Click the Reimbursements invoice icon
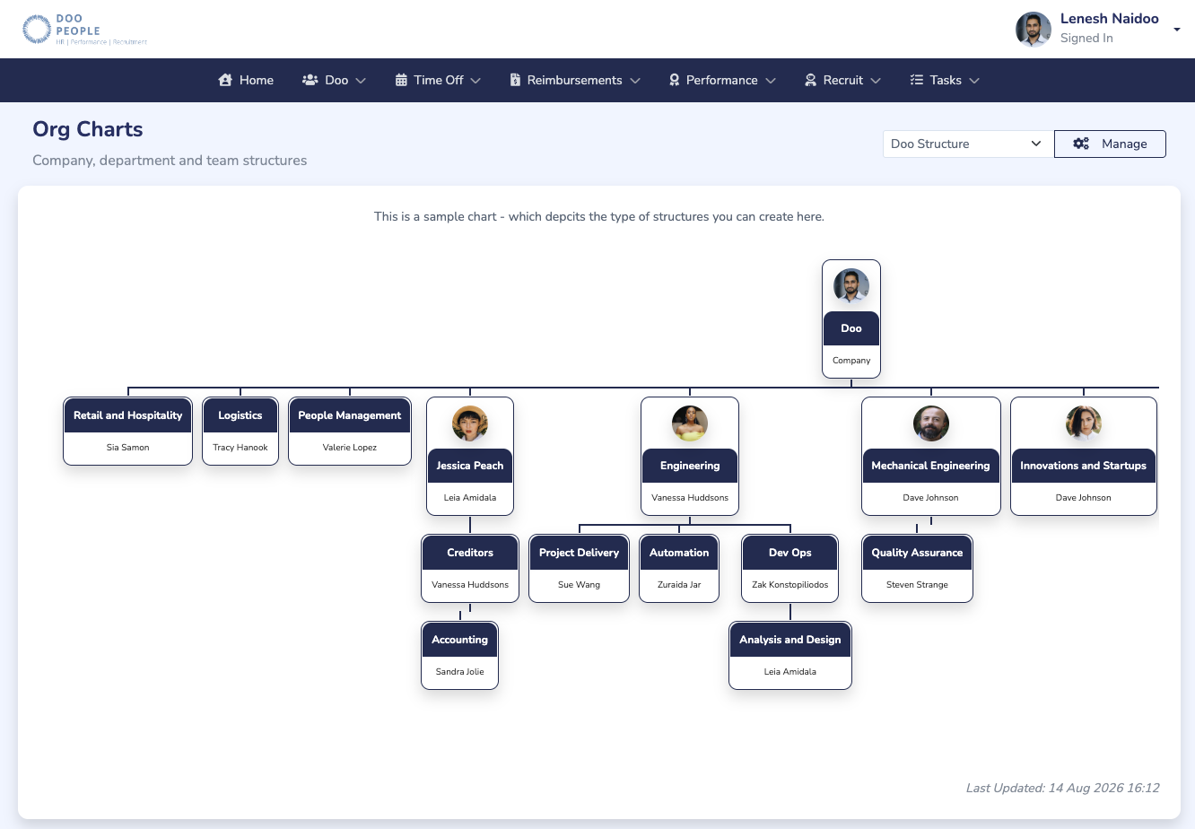Image resolution: width=1195 pixels, height=829 pixels. 515,80
